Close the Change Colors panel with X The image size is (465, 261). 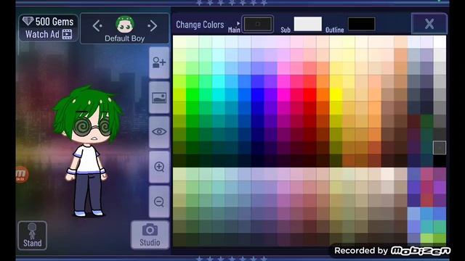pyautogui.click(x=429, y=24)
